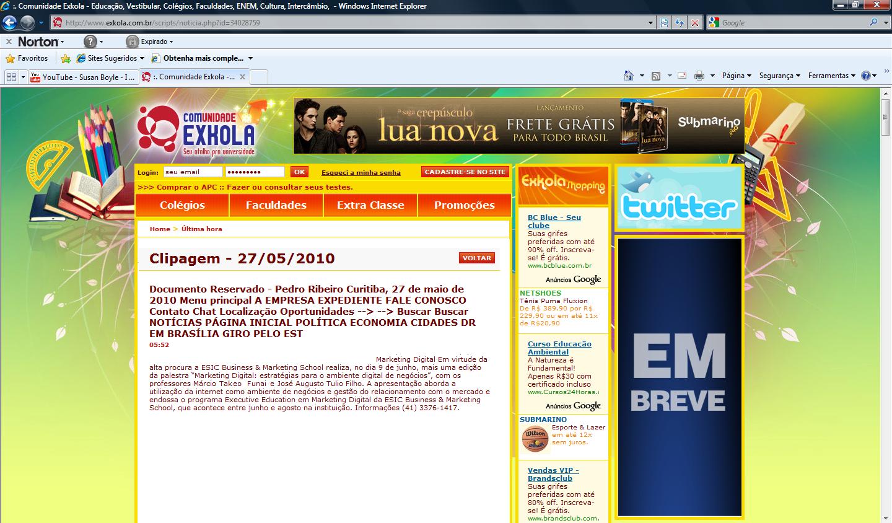Open the 'BC Blue - Seu clube' ad link
This screenshot has height=523, width=892.
pos(554,221)
